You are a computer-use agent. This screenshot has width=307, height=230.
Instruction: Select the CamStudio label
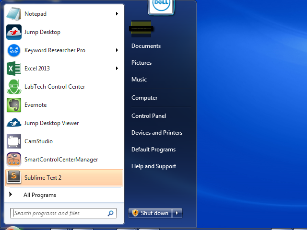(38, 141)
